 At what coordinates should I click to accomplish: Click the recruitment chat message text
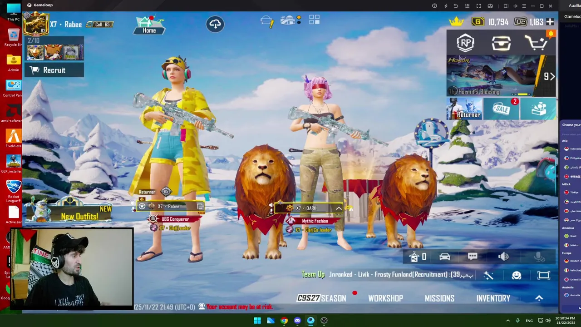tap(401, 275)
